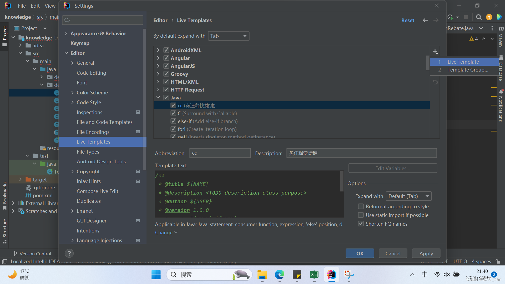Expand the HTTP Request template group
The width and height of the screenshot is (505, 284).
tap(158, 90)
